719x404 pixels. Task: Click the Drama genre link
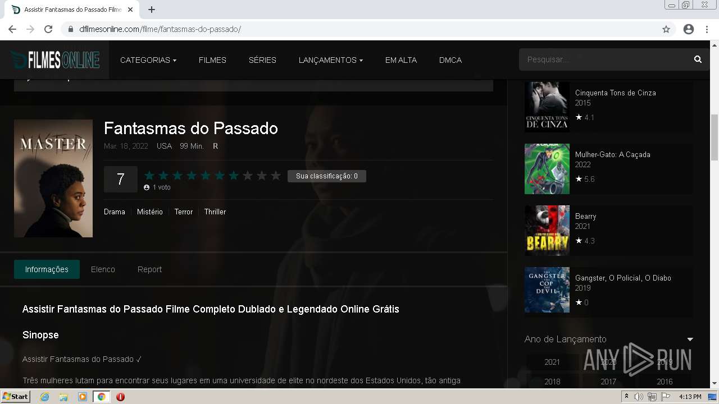[115, 212]
